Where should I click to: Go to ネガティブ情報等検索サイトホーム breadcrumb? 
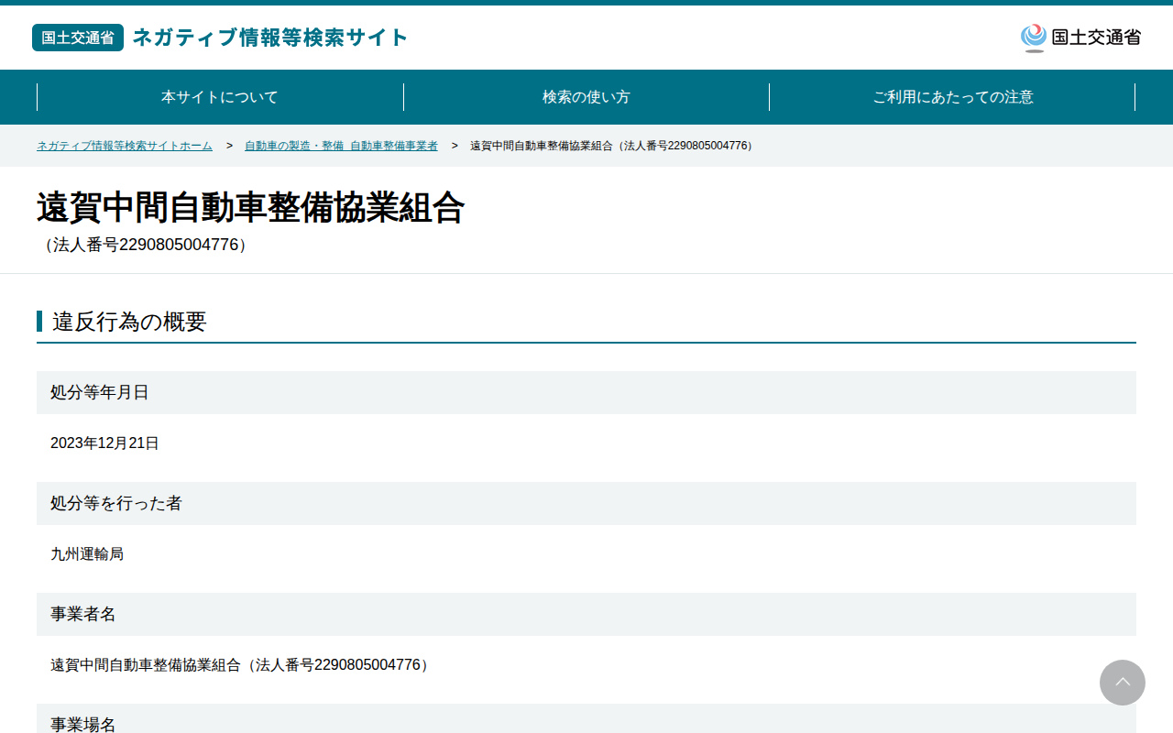125,146
